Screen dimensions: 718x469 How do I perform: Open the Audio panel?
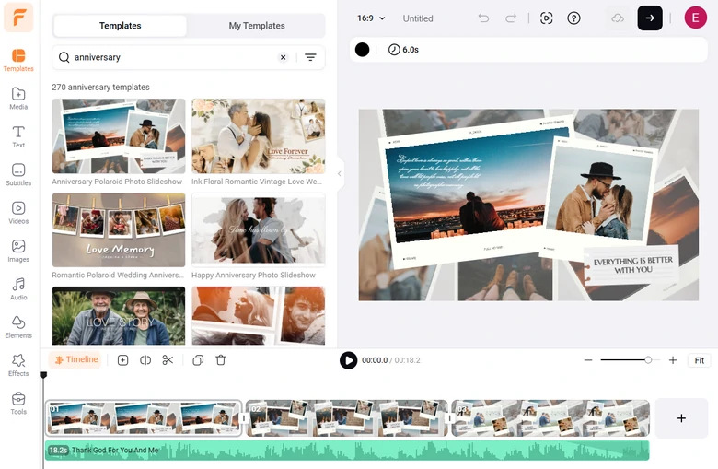coord(18,288)
